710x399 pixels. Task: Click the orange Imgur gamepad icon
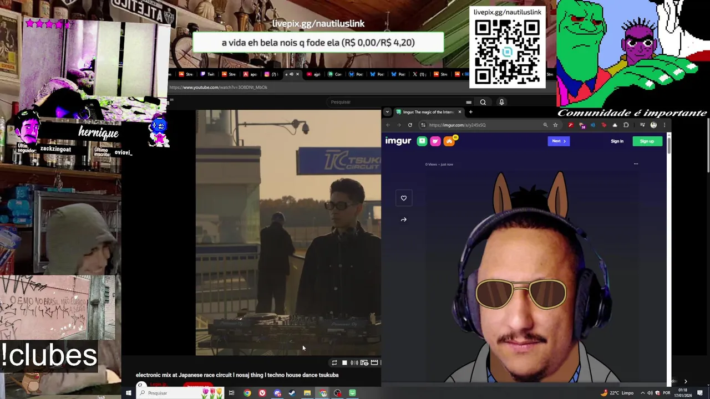click(449, 141)
